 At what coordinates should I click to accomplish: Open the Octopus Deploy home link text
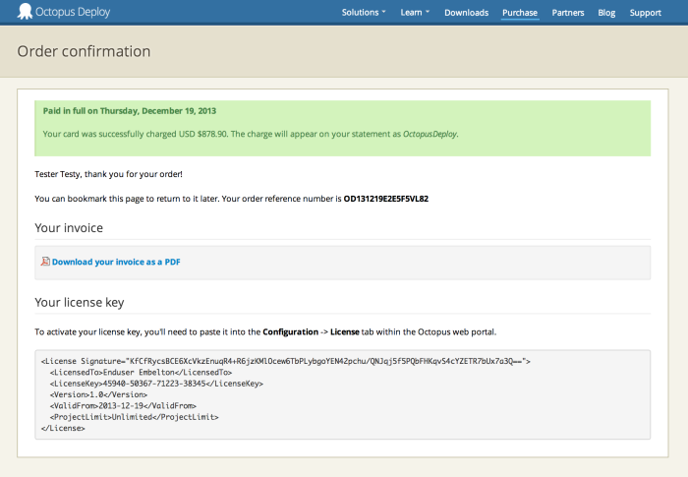coord(73,12)
